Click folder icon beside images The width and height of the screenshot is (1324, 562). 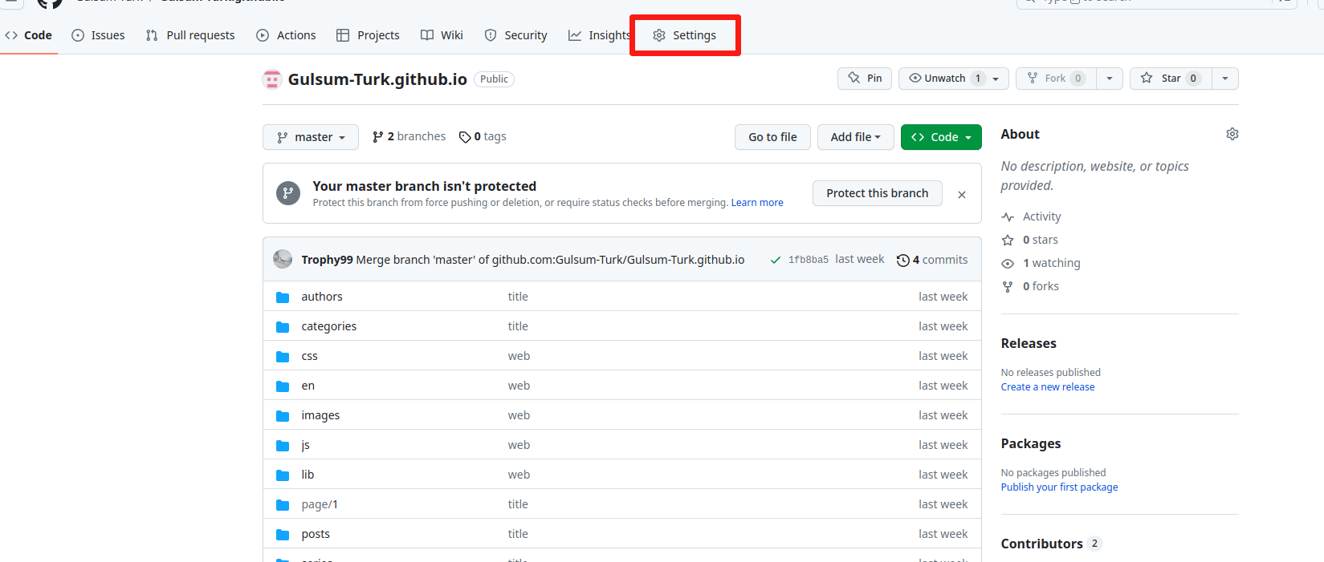coord(283,416)
